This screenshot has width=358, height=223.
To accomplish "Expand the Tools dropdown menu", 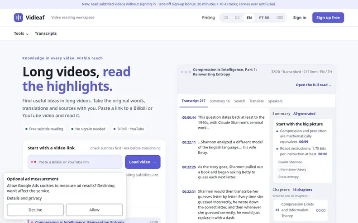I will pos(21,33).
